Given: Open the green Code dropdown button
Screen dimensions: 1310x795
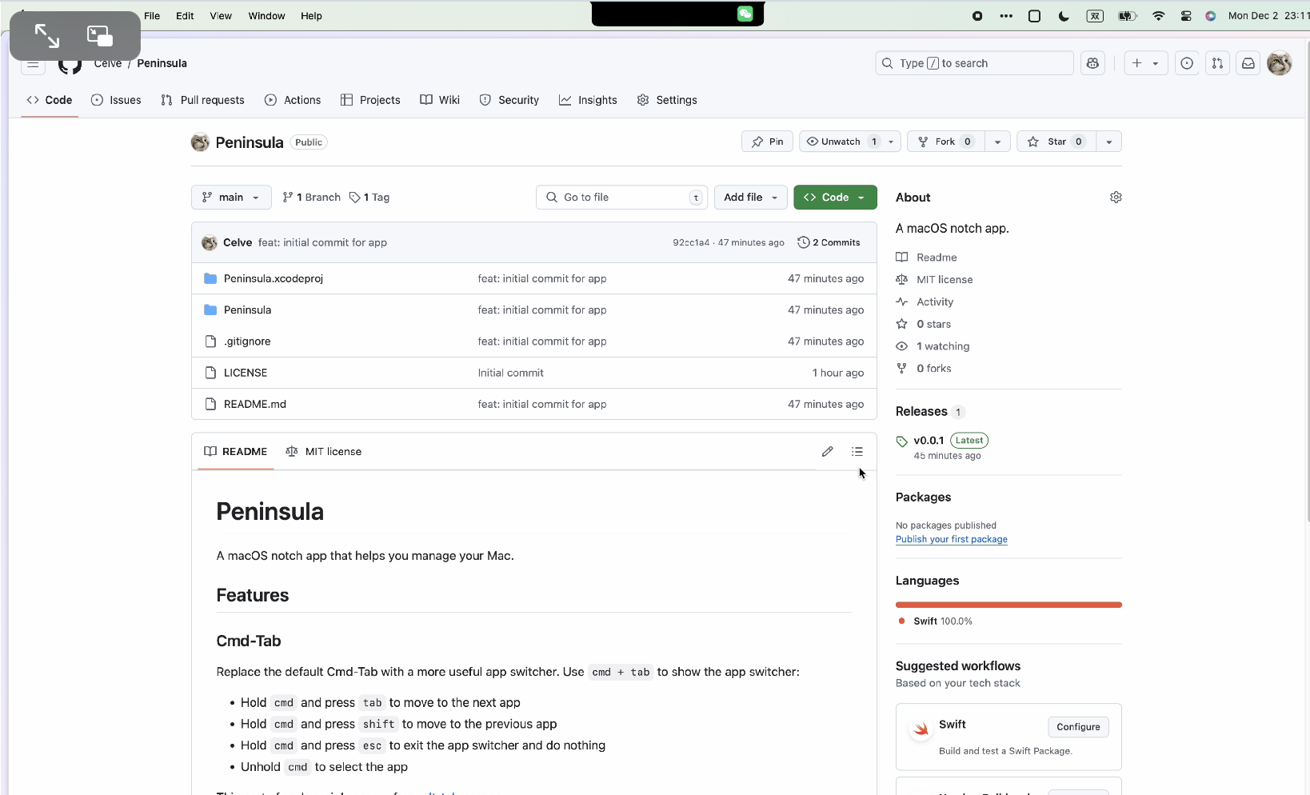Looking at the screenshot, I should [x=835, y=198].
